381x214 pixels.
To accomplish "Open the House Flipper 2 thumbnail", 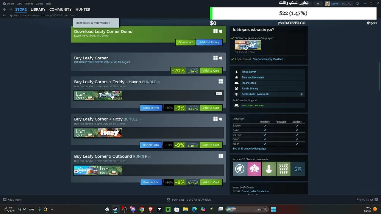I will (248, 45).
